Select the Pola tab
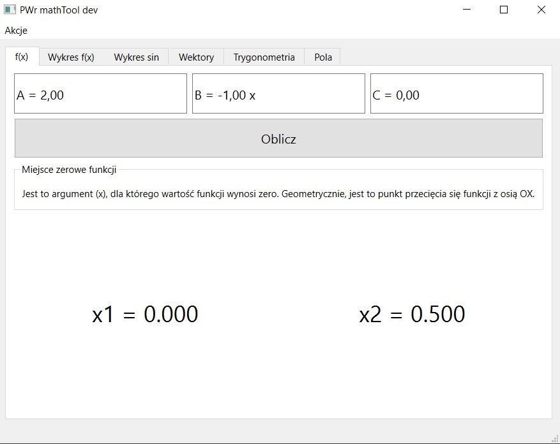560x444 pixels. (322, 57)
